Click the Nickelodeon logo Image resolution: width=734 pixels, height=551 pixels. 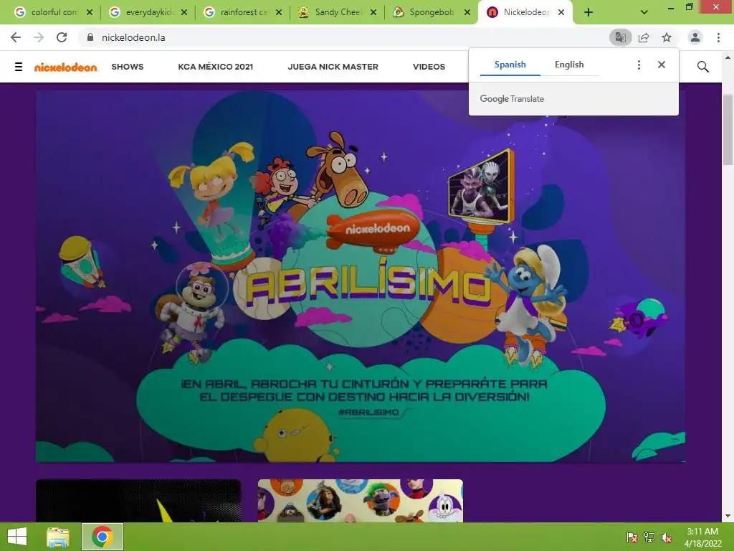65,67
